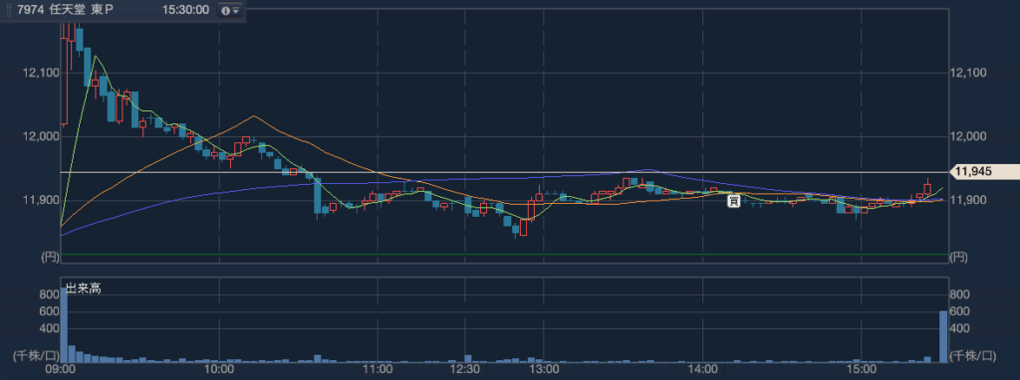Click the 出来高 volume panel label
Image resolution: width=1020 pixels, height=380 pixels.
click(84, 289)
